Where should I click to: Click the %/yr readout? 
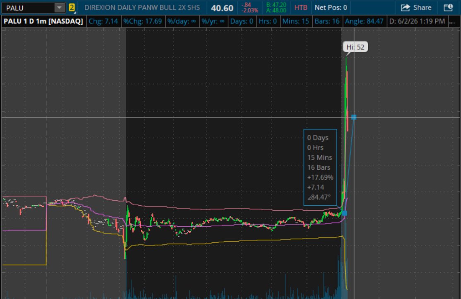(213, 21)
